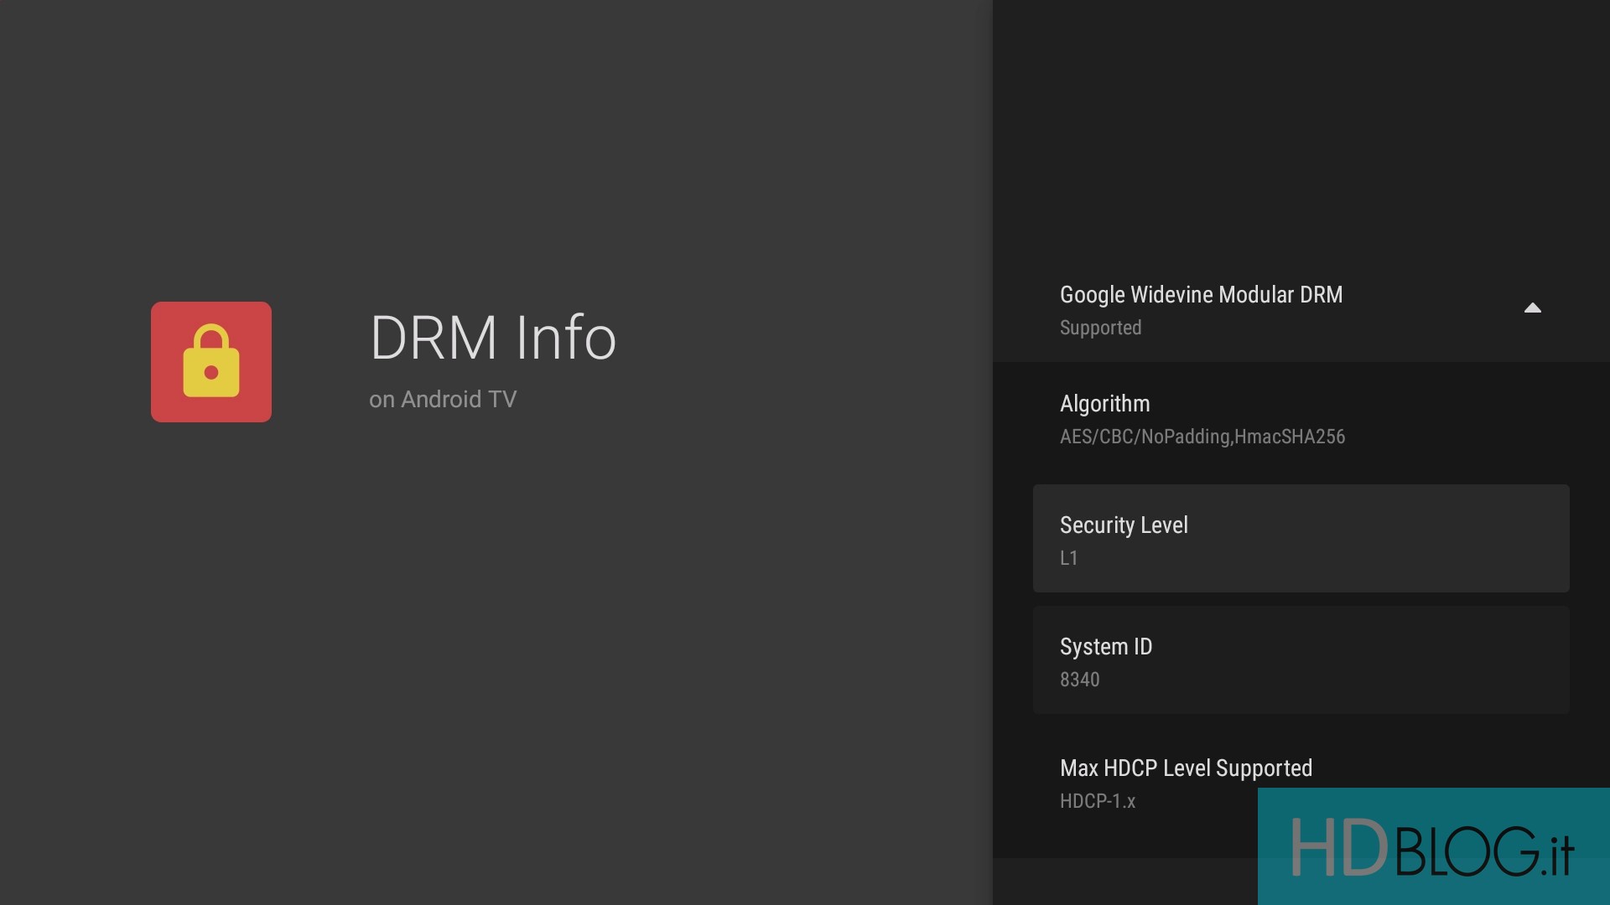This screenshot has height=905, width=1610.
Task: Click the 'HD' letters of the watermark
Action: 1338,848
